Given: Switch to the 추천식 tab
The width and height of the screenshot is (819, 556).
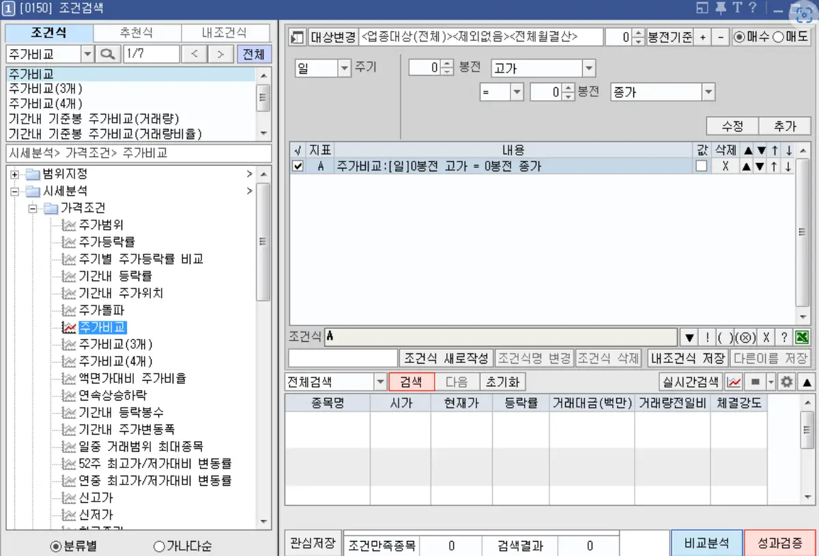Looking at the screenshot, I should 136,32.
